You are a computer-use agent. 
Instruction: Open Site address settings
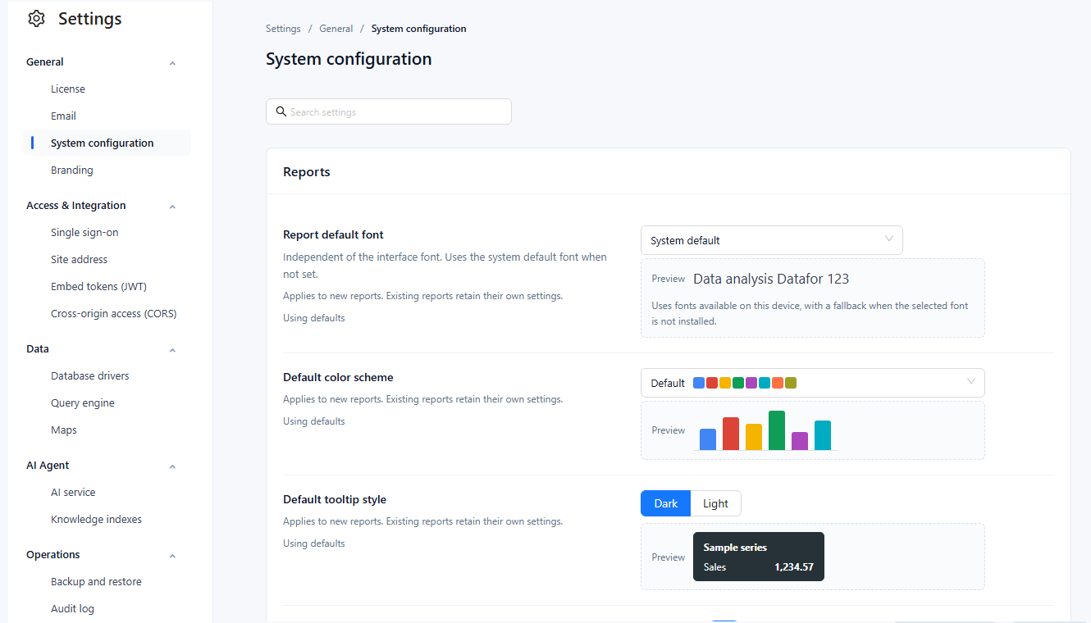coord(79,259)
